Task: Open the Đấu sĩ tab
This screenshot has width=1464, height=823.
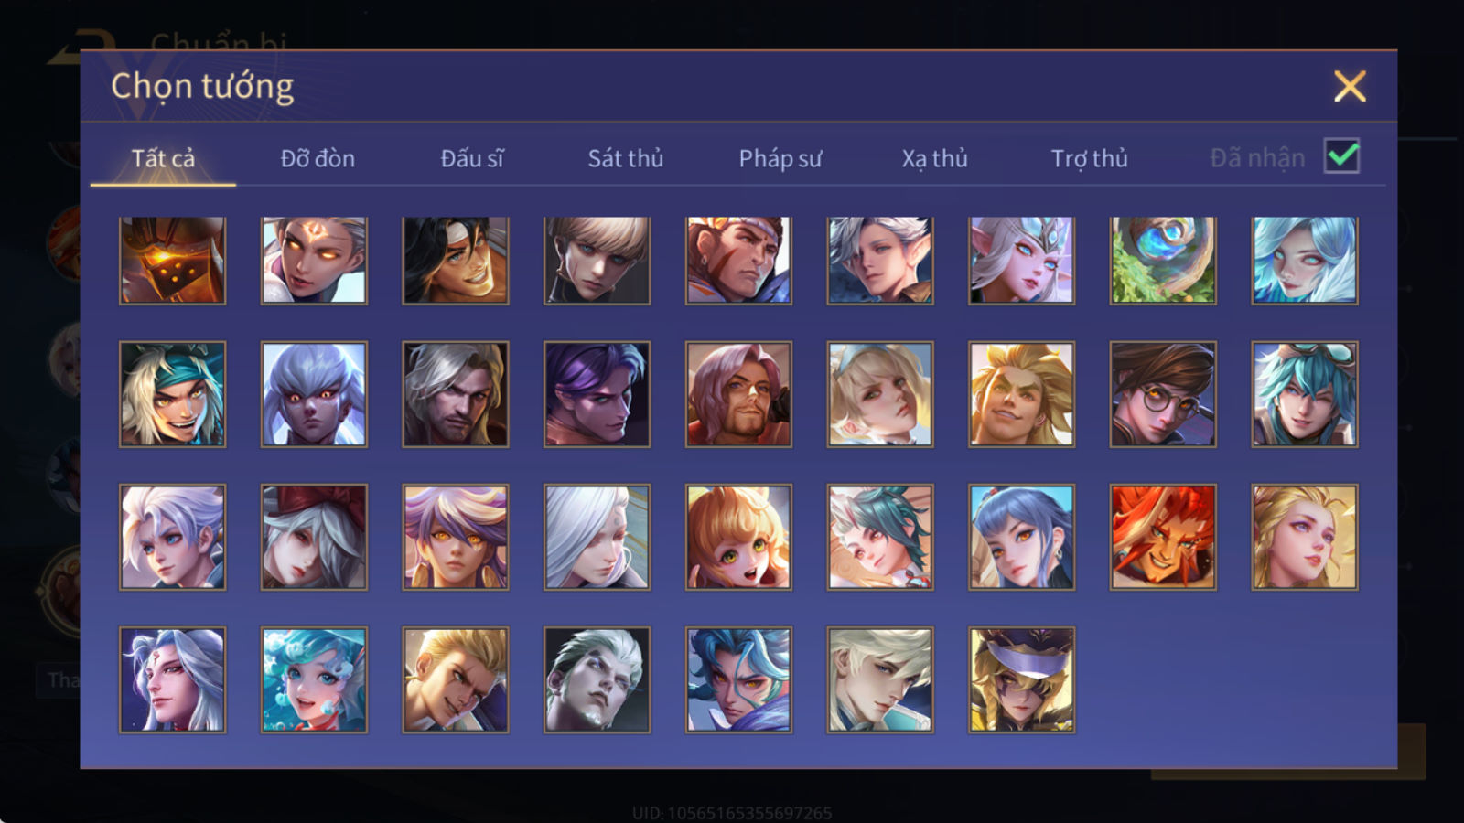Action: (x=472, y=158)
